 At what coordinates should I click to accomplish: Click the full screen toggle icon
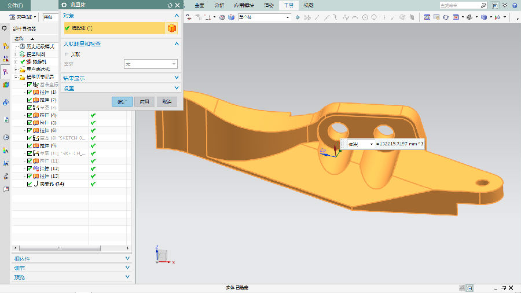click(x=496, y=5)
